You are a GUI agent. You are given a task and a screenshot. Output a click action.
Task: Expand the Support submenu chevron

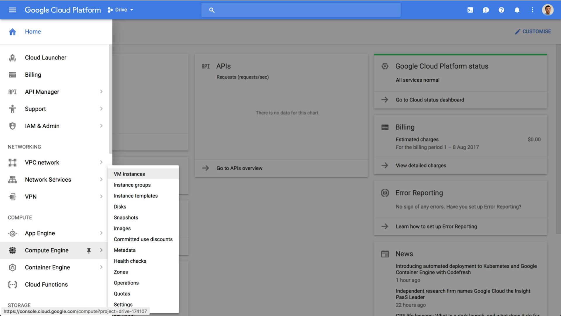pos(101,109)
